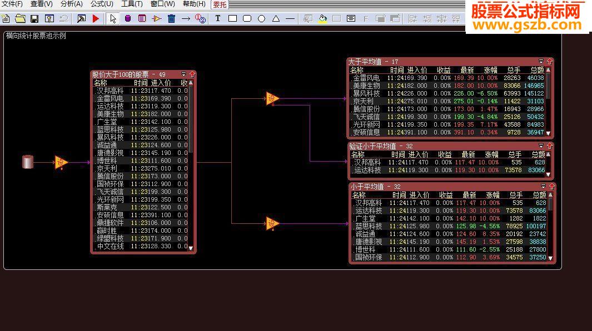The image size is (592, 331).
Task: Open the 帮助(H) menu
Action: coord(194,4)
